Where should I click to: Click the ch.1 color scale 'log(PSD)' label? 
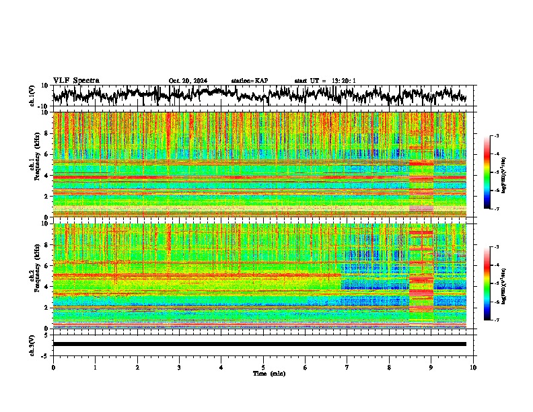(504, 176)
